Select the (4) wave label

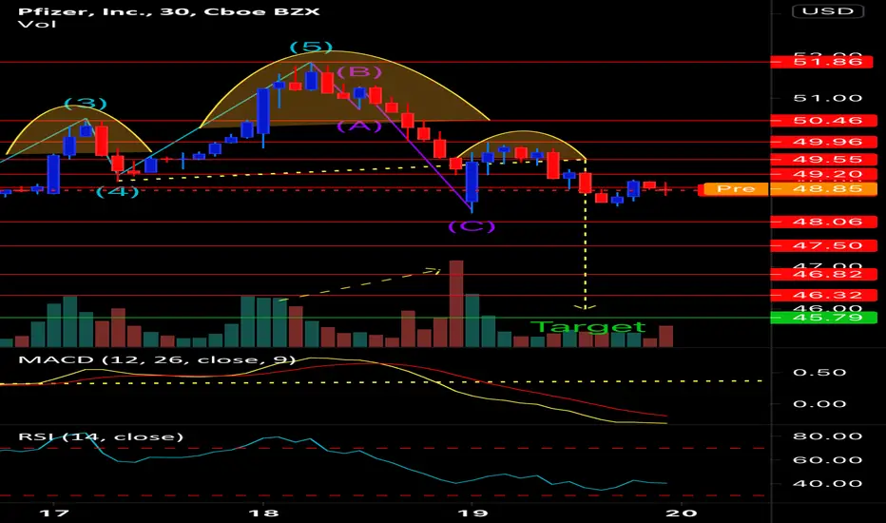[x=117, y=191]
